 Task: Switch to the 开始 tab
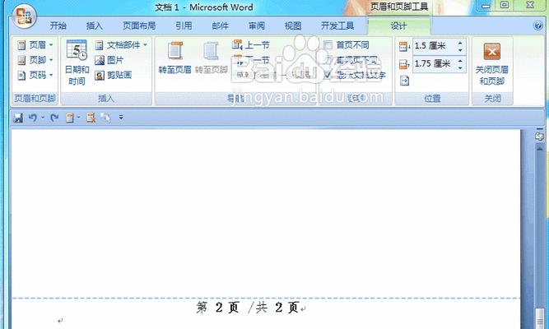[58, 25]
